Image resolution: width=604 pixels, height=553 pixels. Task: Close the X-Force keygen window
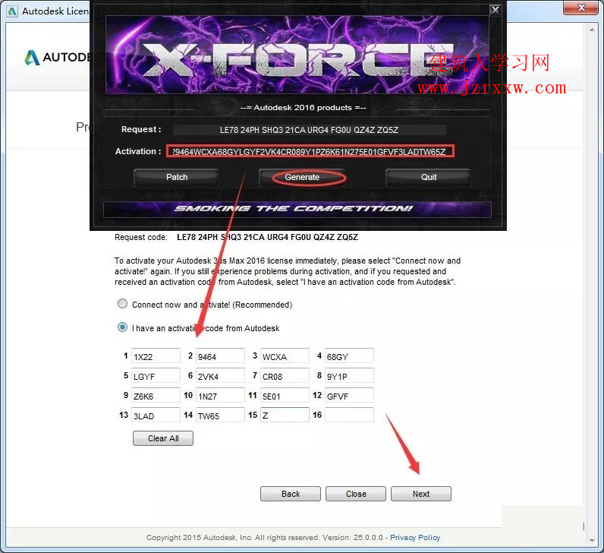click(x=495, y=10)
